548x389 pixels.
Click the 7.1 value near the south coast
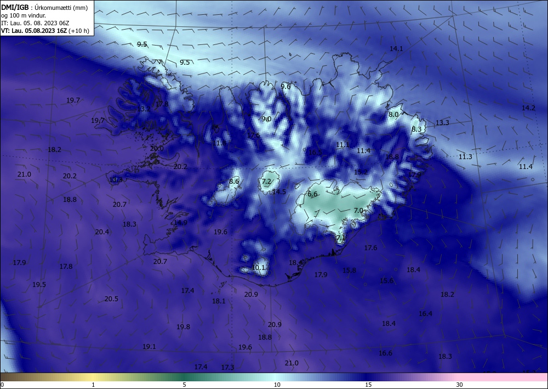[x=341, y=238]
